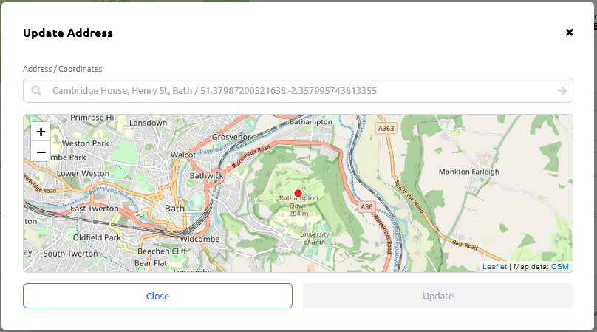Focus the Address / Coordinates input field

coord(298,90)
